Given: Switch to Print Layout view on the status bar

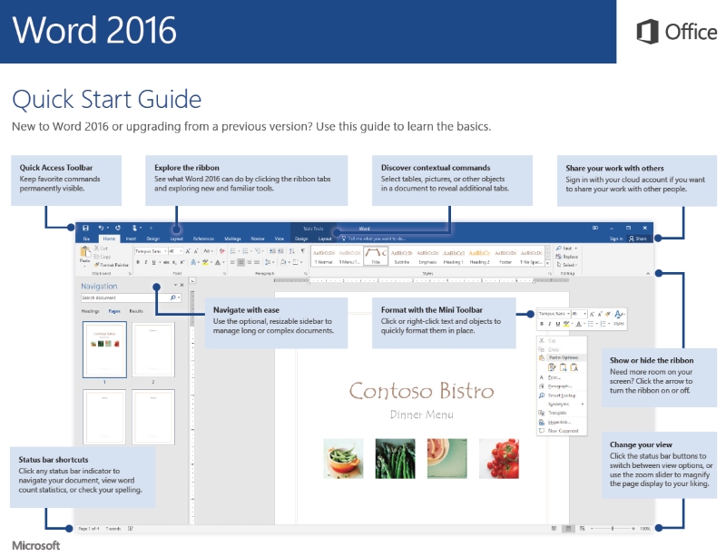Looking at the screenshot, I should 567,529.
